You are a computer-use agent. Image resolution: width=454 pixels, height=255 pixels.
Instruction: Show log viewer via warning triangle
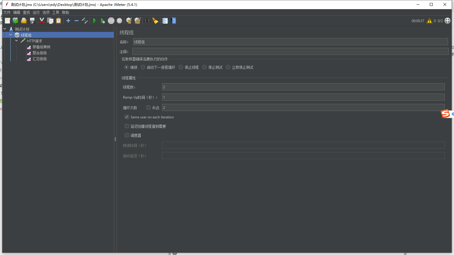tap(429, 21)
